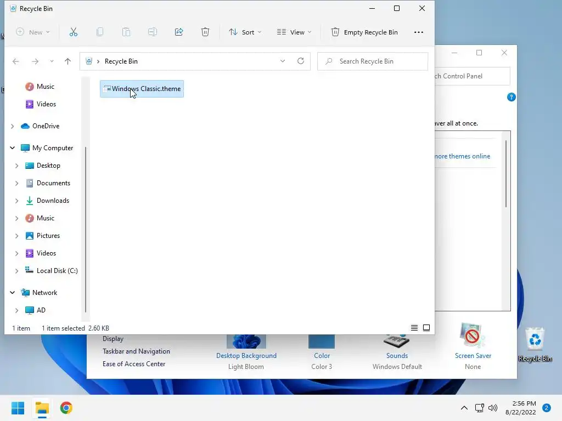Collapse the My Computer tree node
The height and width of the screenshot is (421, 562).
[x=12, y=148]
